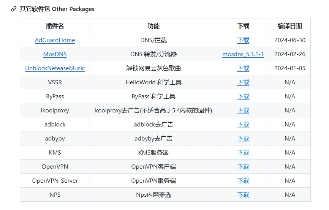Download the adblock package
This screenshot has width=329, height=210.
[243, 125]
